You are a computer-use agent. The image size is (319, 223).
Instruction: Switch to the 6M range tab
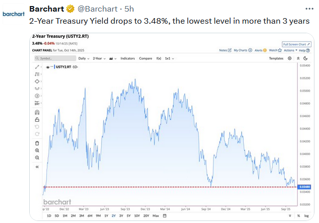click(x=90, y=216)
